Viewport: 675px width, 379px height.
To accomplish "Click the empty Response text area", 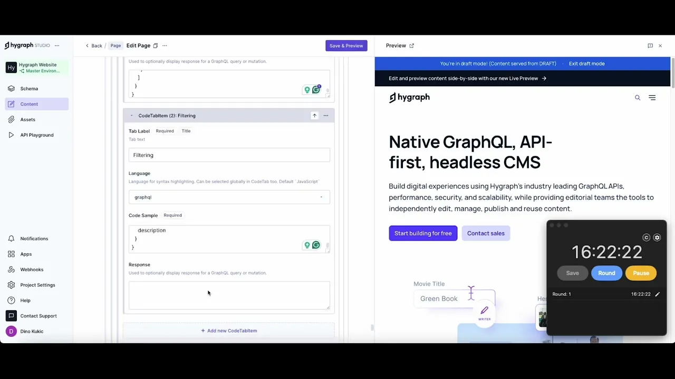I will tap(229, 295).
